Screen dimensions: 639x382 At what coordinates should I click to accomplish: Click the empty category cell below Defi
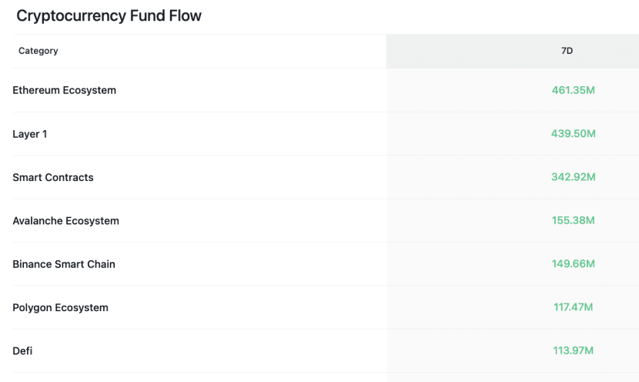pyautogui.click(x=192, y=377)
